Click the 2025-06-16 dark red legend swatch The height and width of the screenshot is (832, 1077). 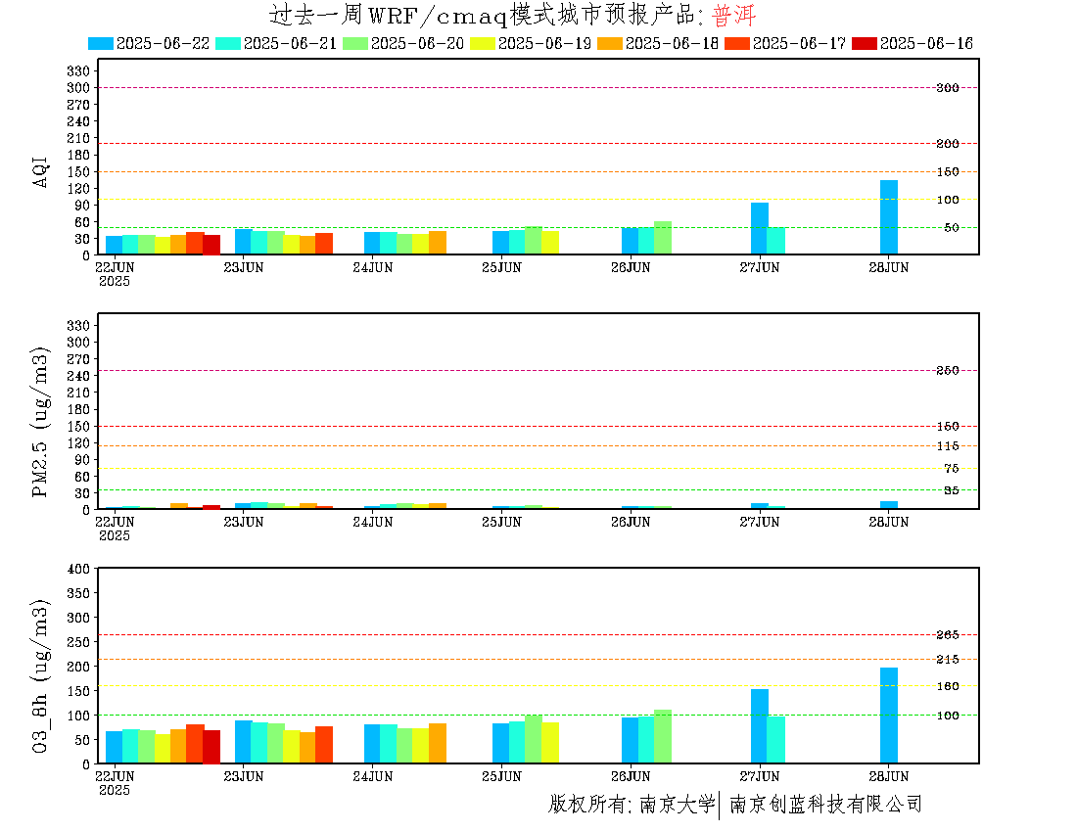(865, 43)
